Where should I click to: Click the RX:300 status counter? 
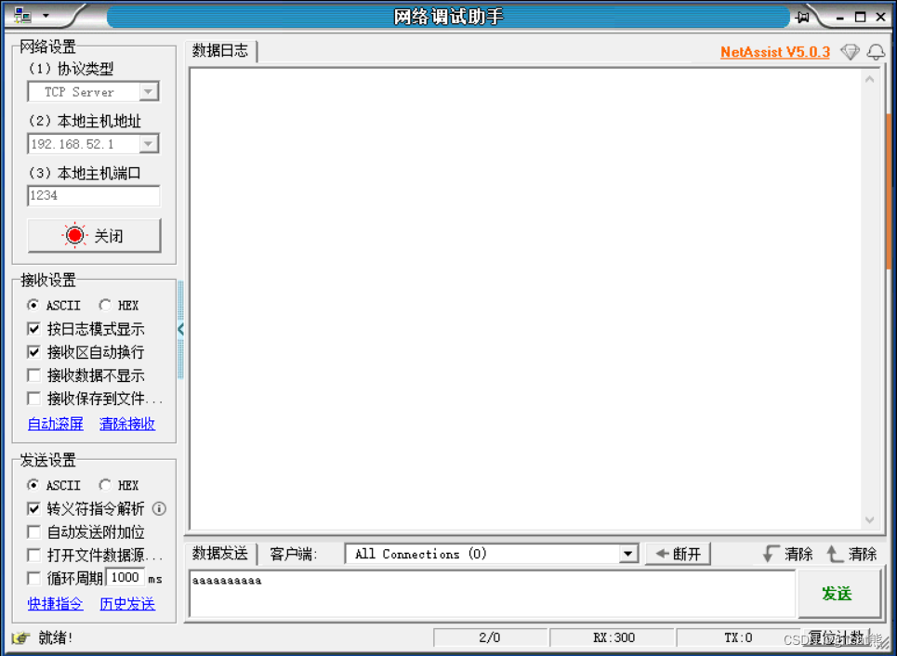pos(613,637)
